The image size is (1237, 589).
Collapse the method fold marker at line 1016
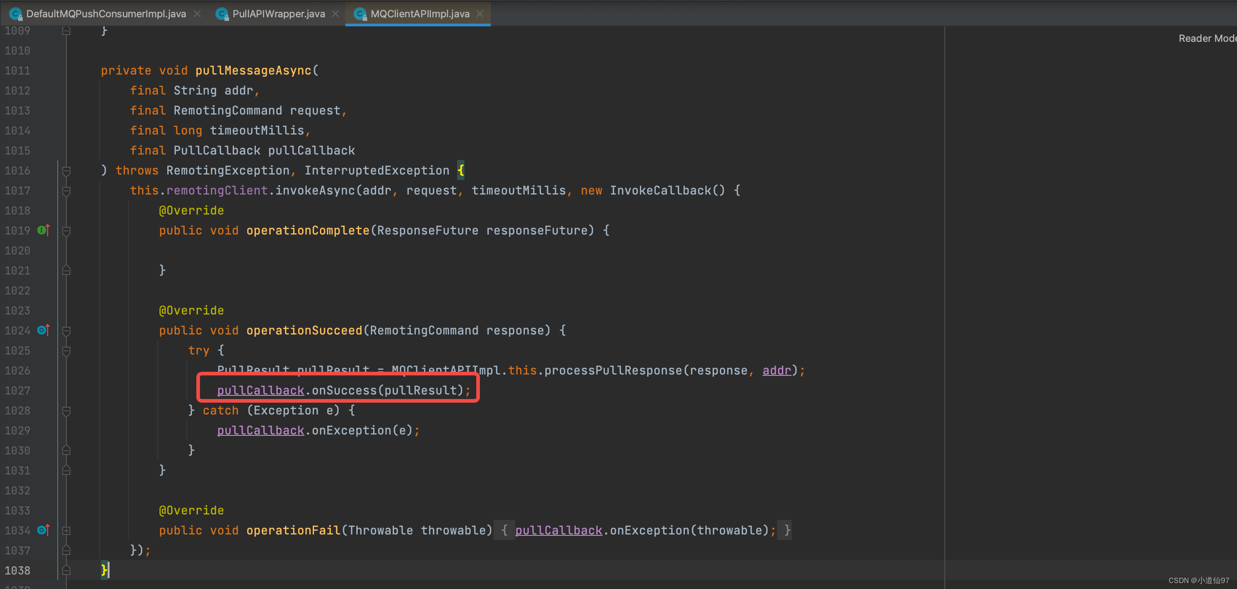pos(66,170)
